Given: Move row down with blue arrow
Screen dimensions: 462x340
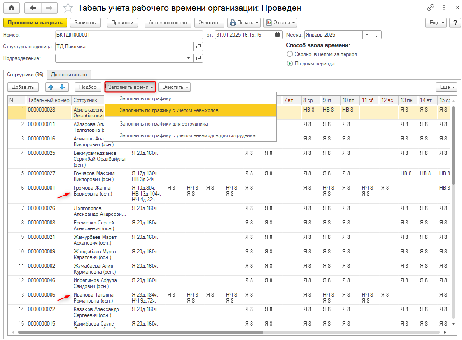Looking at the screenshot, I should [x=62, y=87].
